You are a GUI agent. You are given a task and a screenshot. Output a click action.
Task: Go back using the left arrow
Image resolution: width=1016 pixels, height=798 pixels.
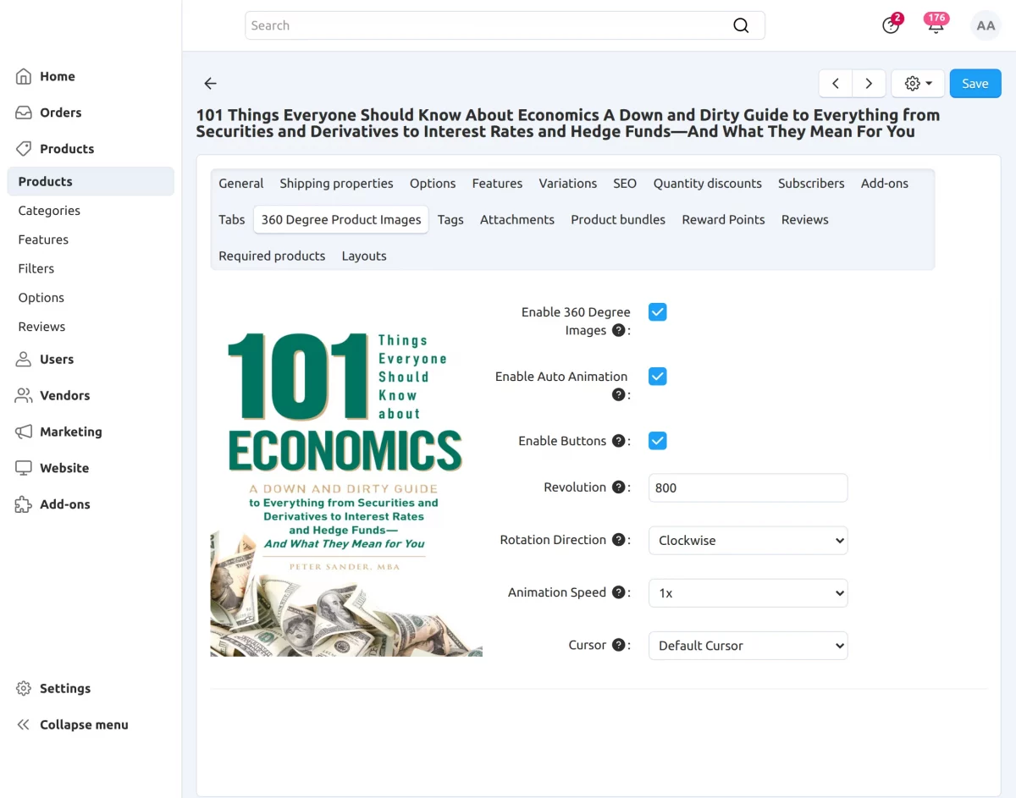(x=211, y=84)
